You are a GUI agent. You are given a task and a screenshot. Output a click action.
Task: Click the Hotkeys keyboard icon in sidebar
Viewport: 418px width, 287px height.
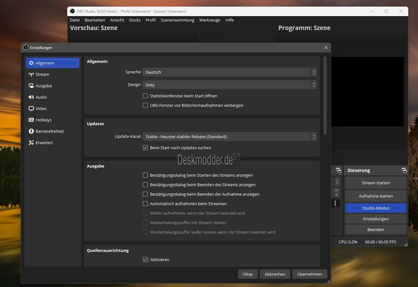[31, 120]
